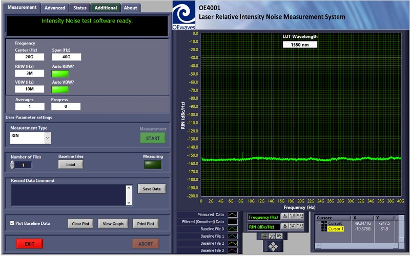The height and width of the screenshot is (256, 410).
Task: Click the green RIN trace on graph
Action: pos(301,158)
